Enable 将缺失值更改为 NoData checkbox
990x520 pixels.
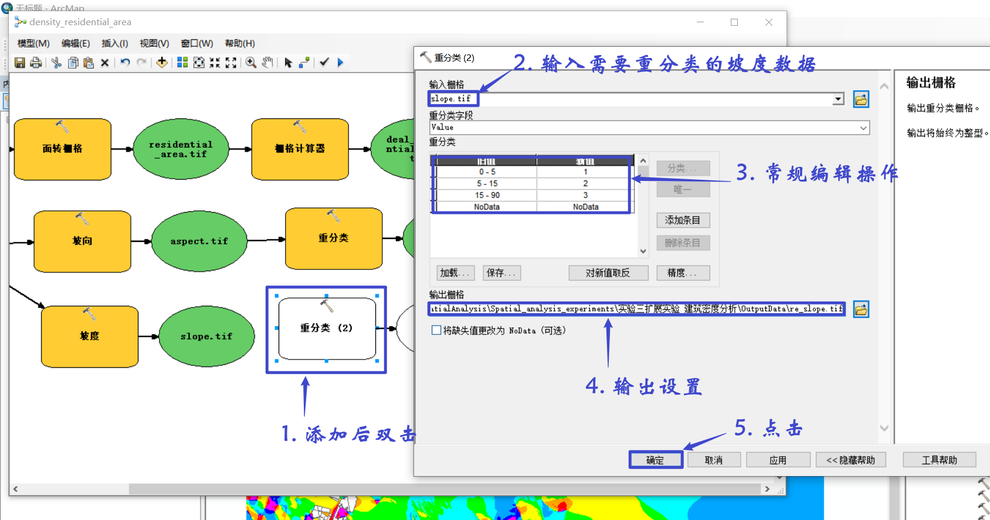click(x=436, y=330)
